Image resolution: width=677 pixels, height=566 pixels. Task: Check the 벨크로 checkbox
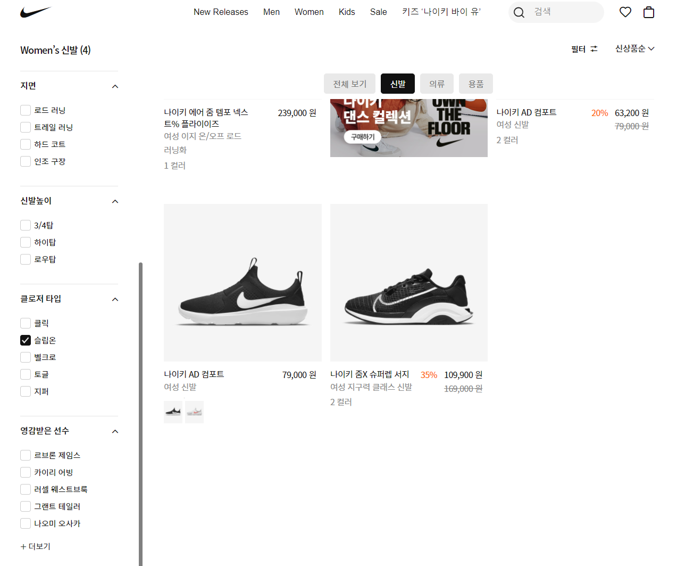(x=26, y=357)
